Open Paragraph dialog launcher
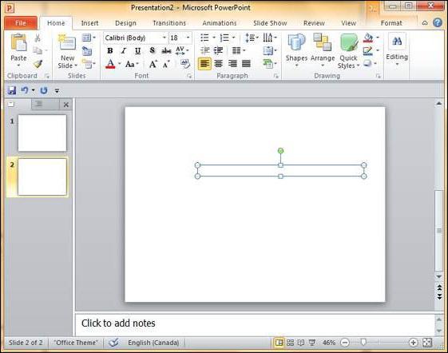This screenshot has height=353, width=448. pyautogui.click(x=276, y=76)
